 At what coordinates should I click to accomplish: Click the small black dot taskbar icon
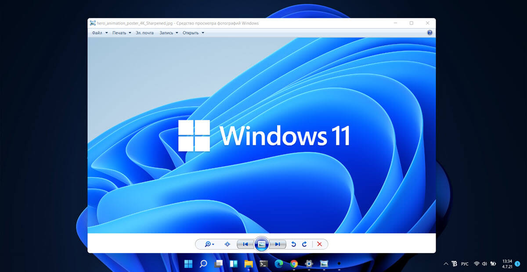click(339, 263)
